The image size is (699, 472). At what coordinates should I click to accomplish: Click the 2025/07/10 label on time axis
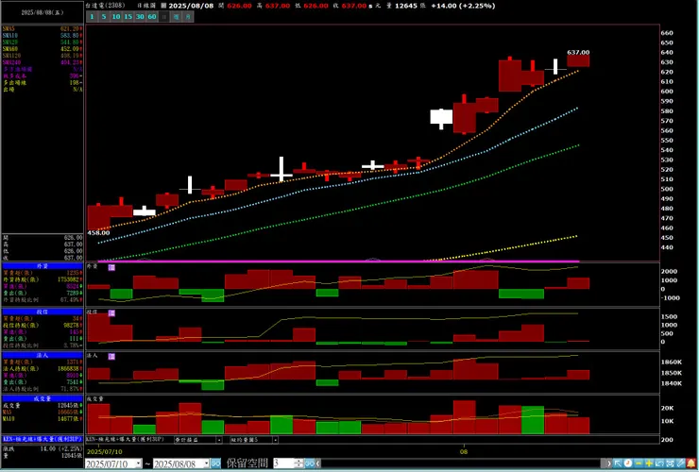(105, 451)
